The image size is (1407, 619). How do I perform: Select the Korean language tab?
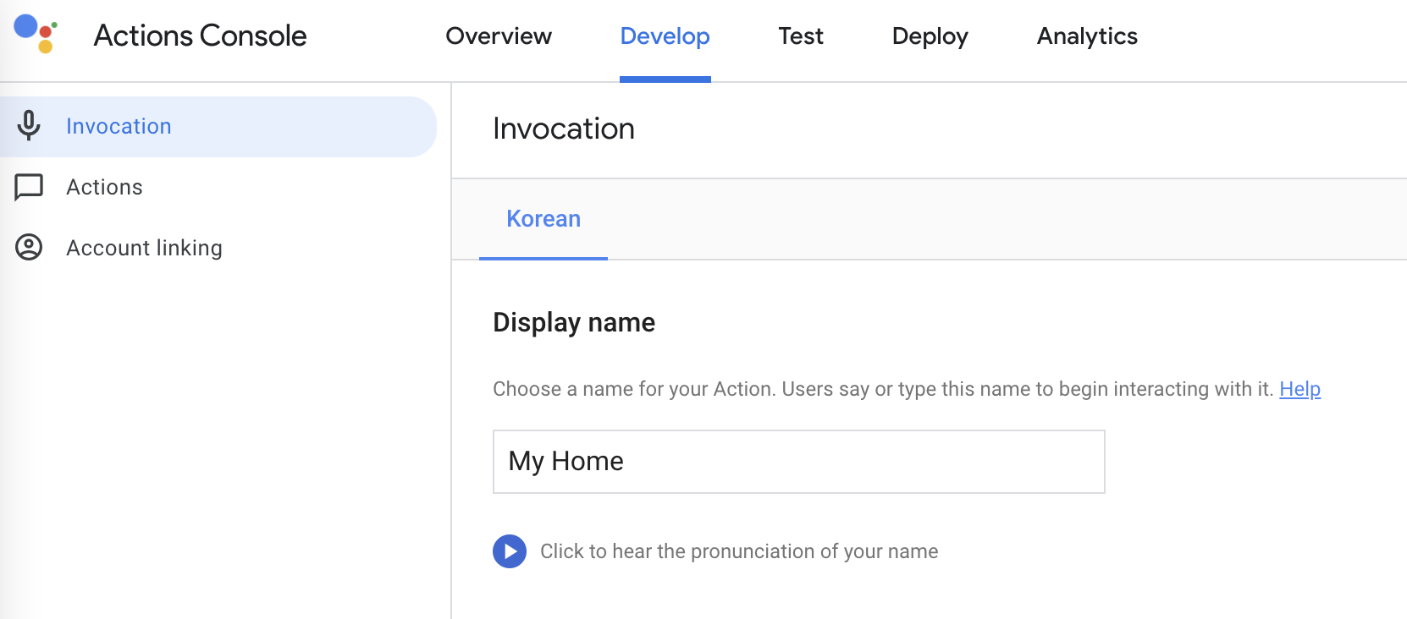pos(543,219)
